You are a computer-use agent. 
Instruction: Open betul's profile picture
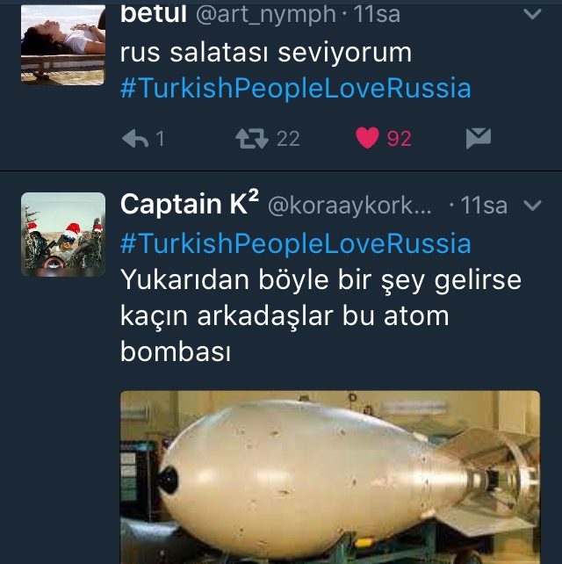click(x=63, y=45)
